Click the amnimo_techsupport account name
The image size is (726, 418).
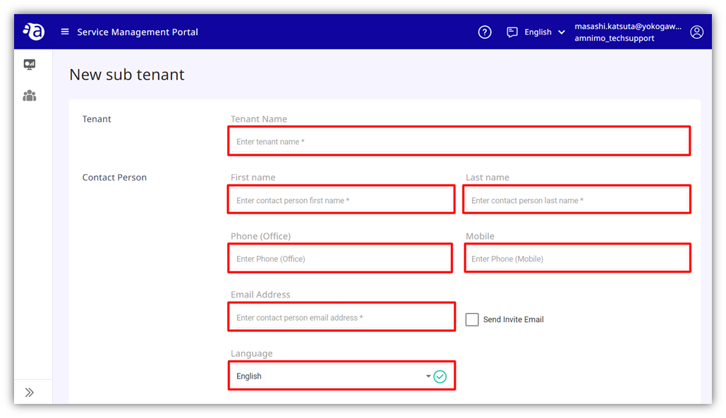tap(615, 38)
